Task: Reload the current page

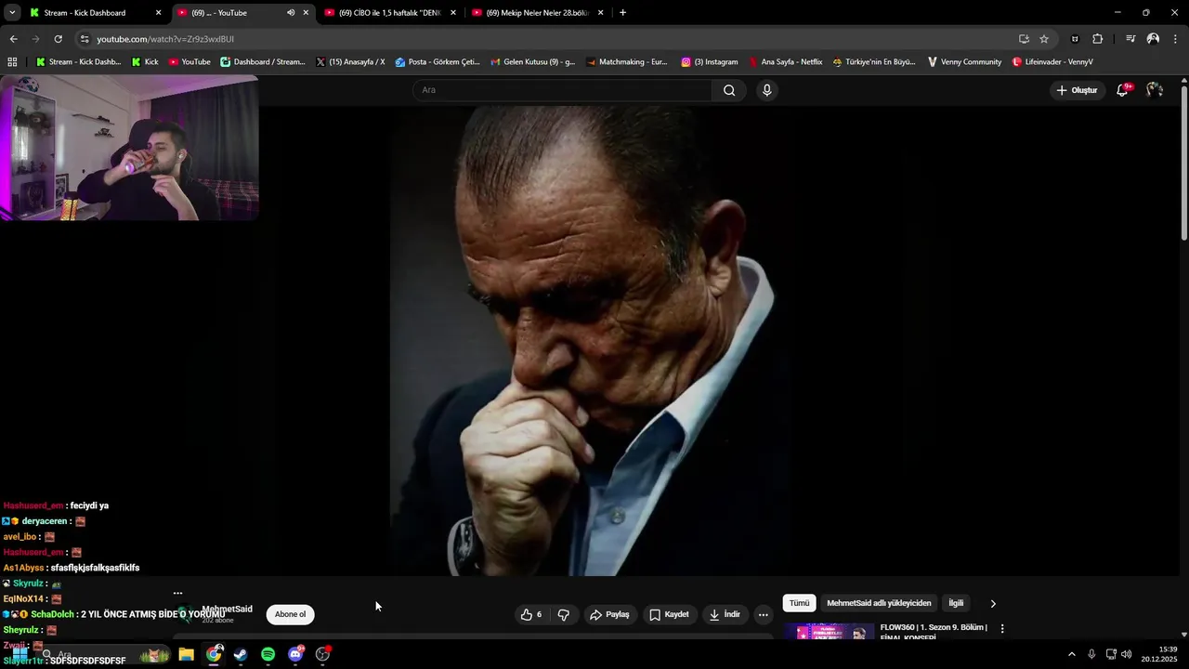Action: pyautogui.click(x=58, y=39)
